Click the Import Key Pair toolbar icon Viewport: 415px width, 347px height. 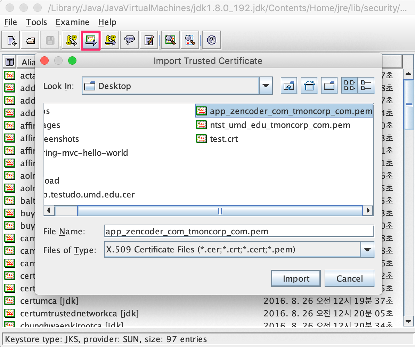pos(111,41)
